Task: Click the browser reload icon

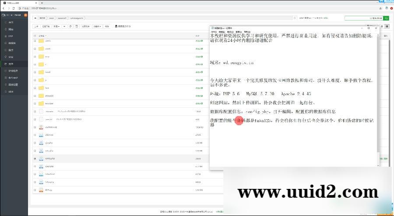Action: click(x=14, y=8)
